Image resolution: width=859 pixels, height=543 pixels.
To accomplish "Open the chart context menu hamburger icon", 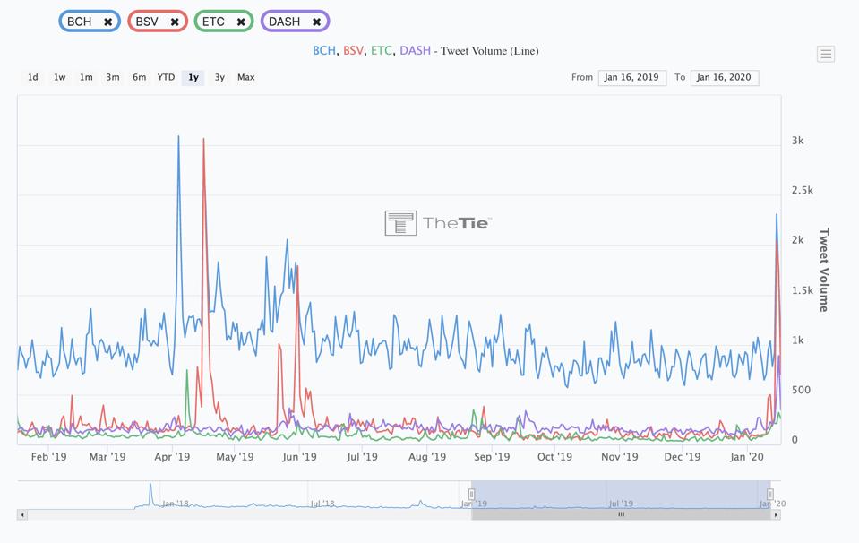I will click(x=826, y=54).
